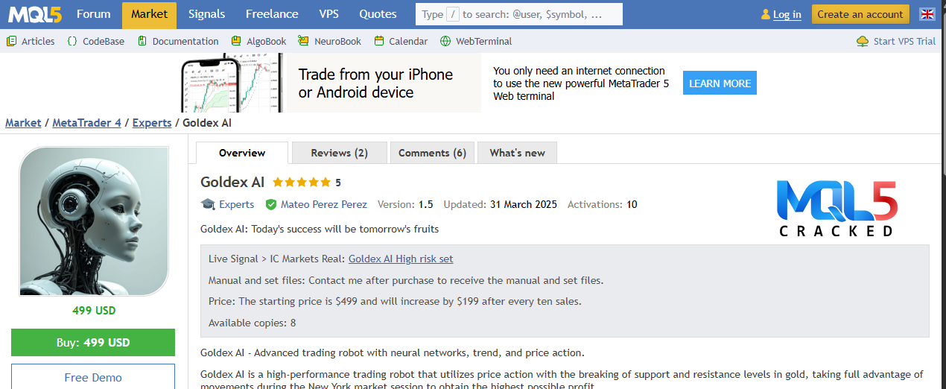Click the WebTerminal globe icon

click(x=445, y=41)
